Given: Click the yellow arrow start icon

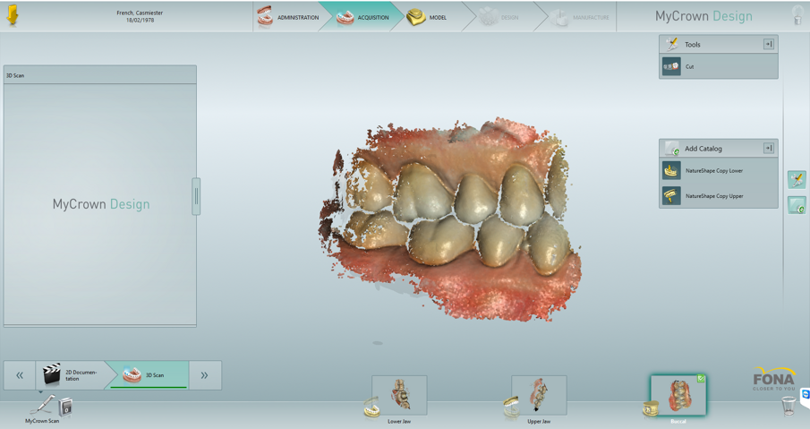Looking at the screenshot, I should pyautogui.click(x=13, y=16).
